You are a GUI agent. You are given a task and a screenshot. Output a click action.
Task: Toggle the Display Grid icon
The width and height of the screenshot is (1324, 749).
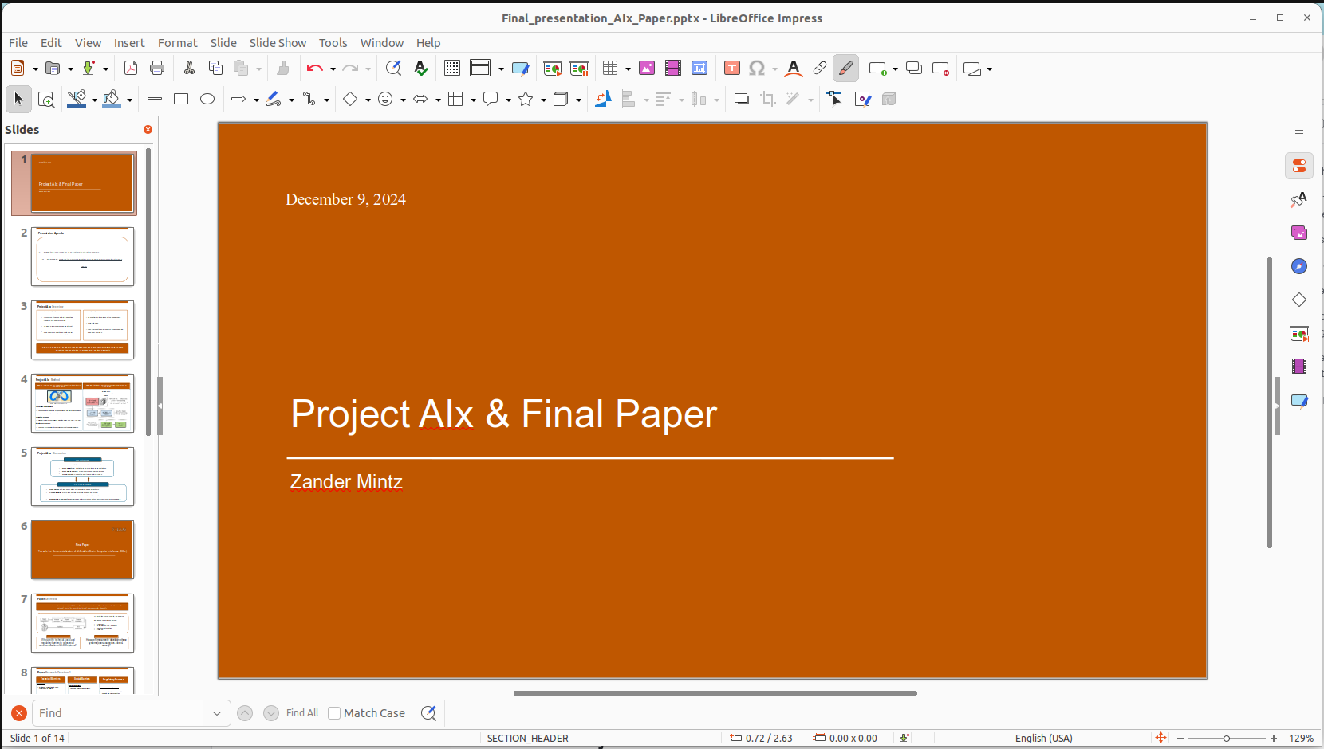pos(452,69)
